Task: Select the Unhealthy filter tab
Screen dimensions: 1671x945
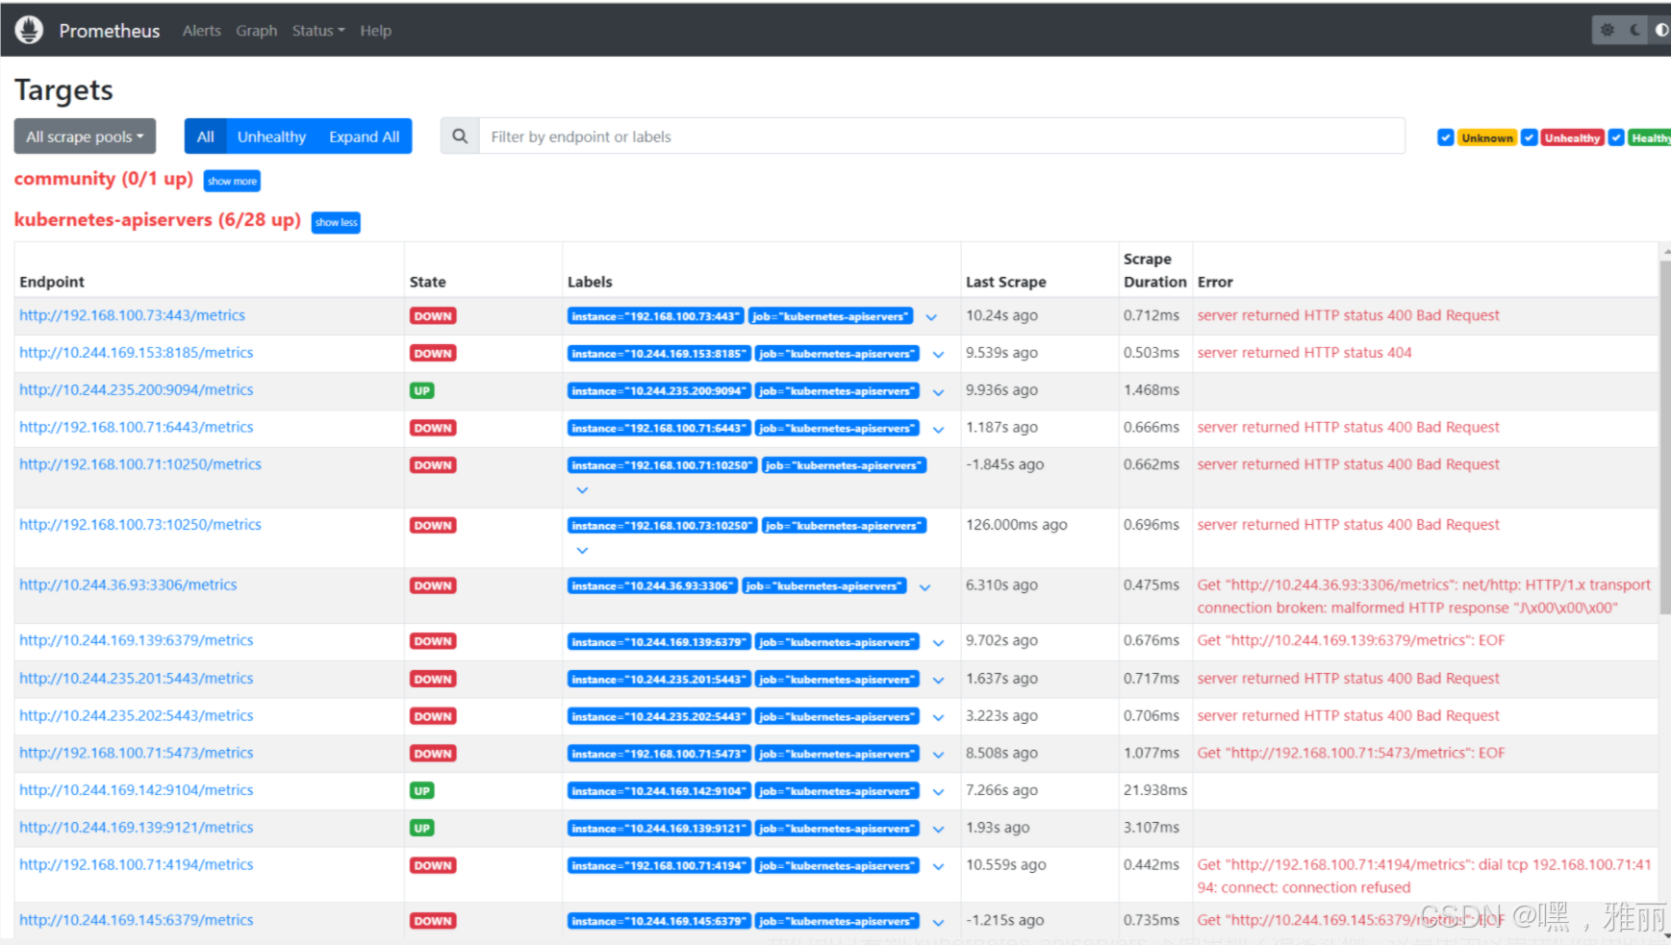Action: click(x=271, y=137)
